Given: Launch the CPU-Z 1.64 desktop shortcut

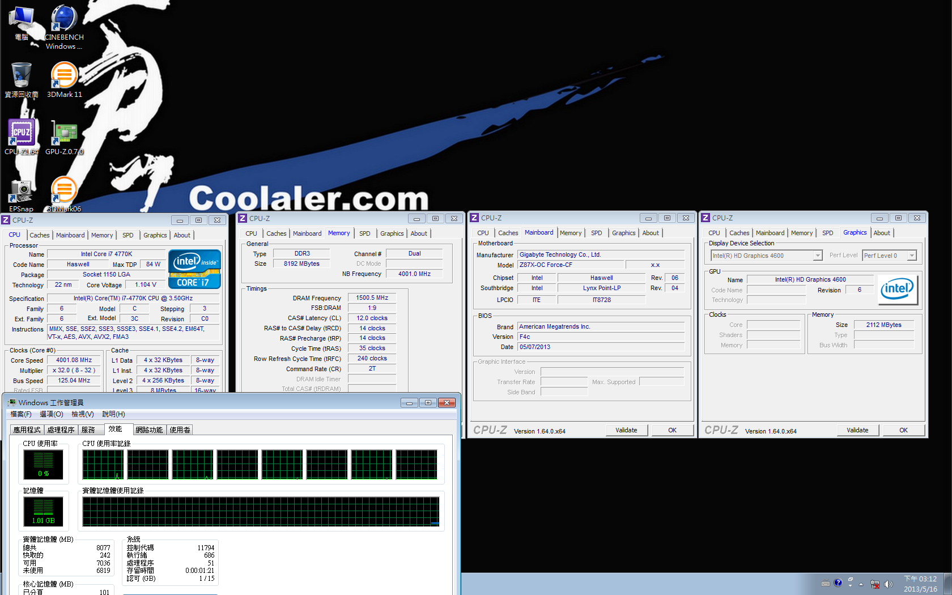Looking at the screenshot, I should [22, 137].
